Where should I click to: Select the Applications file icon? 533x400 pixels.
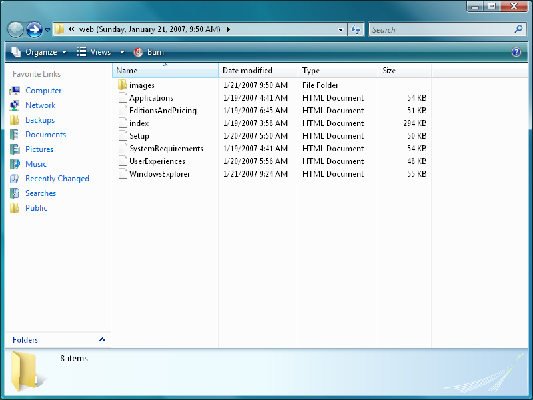point(123,97)
